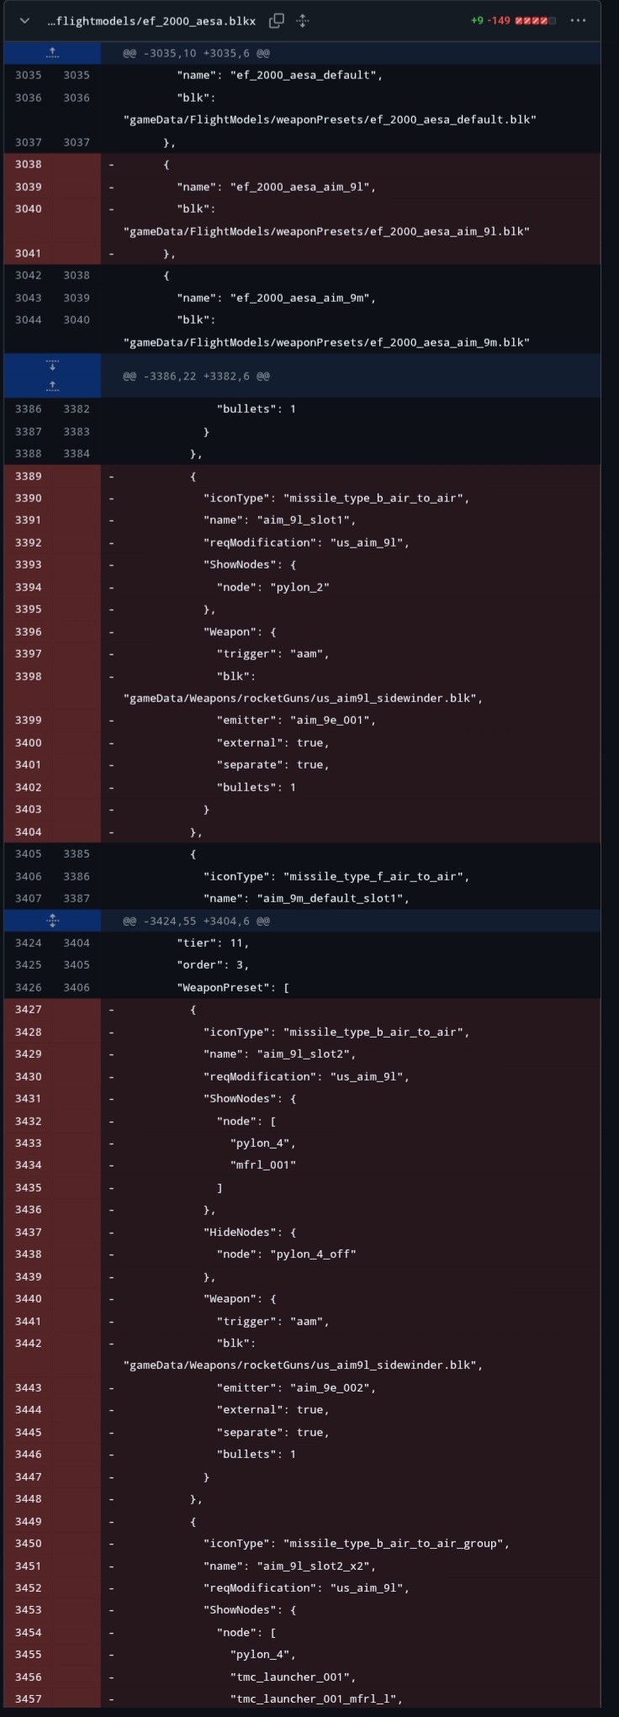The width and height of the screenshot is (619, 1717).
Task: Collapse the ef_2000_aesa.blkx file diff
Action: coord(24,20)
